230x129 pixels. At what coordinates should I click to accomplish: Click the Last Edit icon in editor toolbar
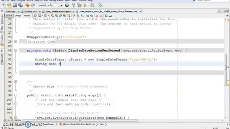click(35, 16)
